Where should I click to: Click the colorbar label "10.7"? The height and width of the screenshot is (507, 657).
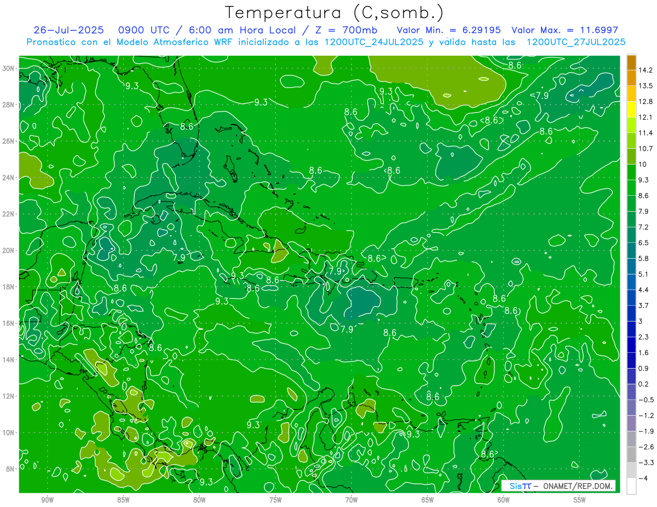coord(646,149)
